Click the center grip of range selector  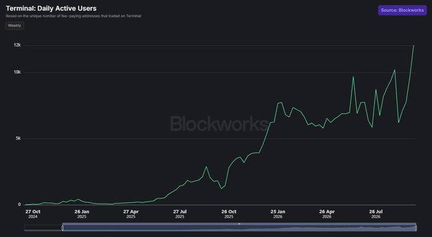click(239, 224)
